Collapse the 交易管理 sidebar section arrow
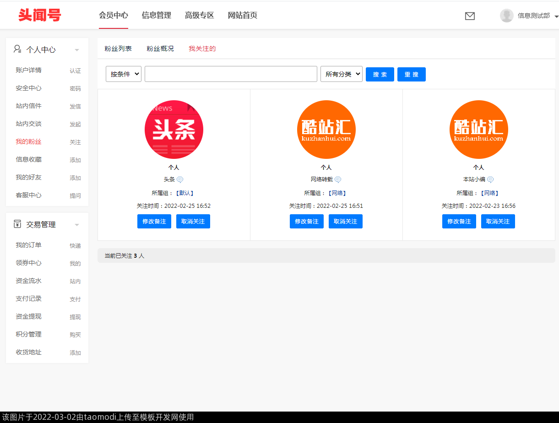This screenshot has height=423, width=559. 77,225
